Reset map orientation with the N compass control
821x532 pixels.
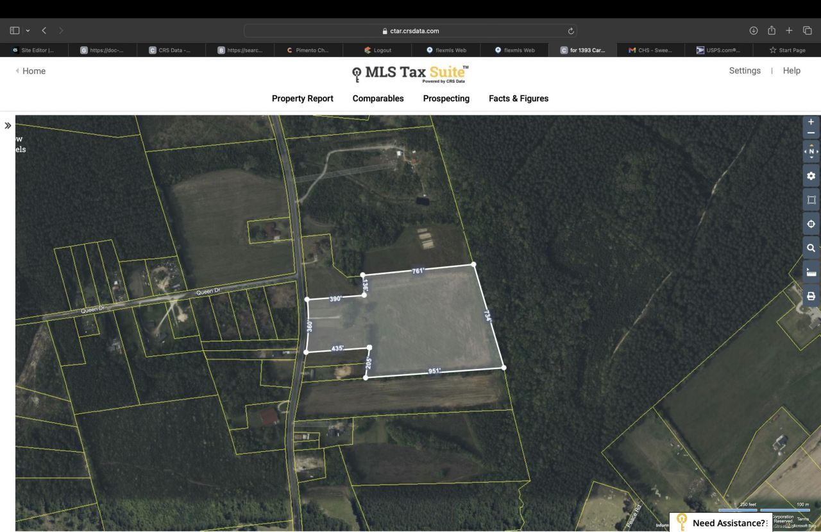click(810, 151)
